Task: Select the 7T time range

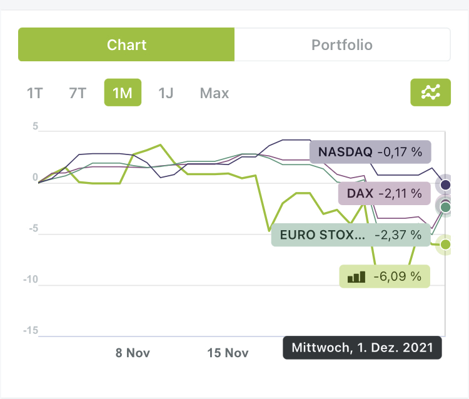Action: coord(78,93)
